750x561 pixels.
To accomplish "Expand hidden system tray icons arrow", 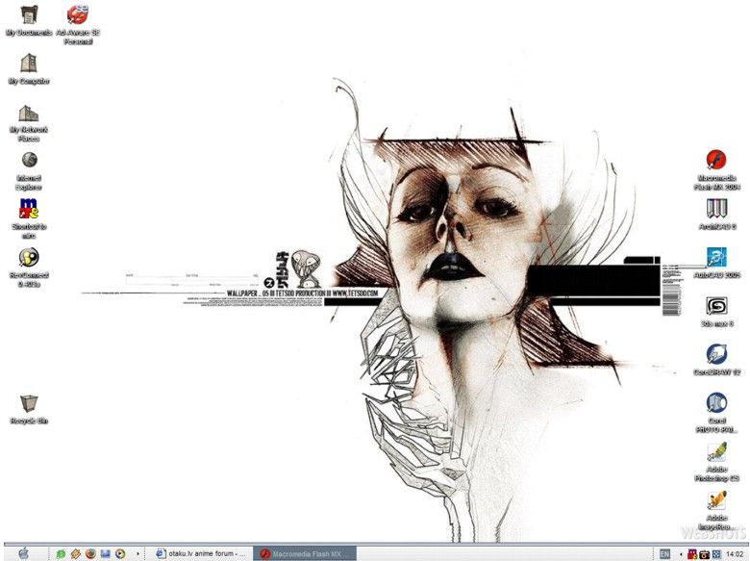I will tap(681, 554).
